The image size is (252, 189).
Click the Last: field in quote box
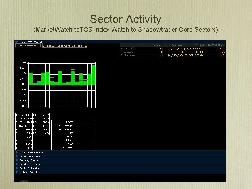(x=73, y=122)
